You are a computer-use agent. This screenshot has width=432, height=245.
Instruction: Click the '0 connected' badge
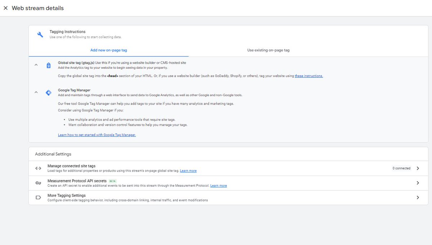(x=401, y=168)
